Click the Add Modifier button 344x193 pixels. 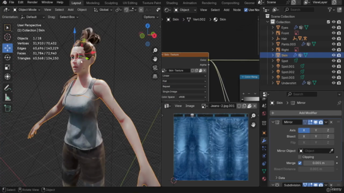(x=306, y=113)
